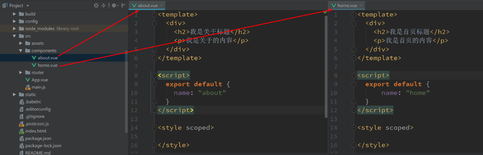Click the package.json file icon
The width and height of the screenshot is (483, 155).
21,138
